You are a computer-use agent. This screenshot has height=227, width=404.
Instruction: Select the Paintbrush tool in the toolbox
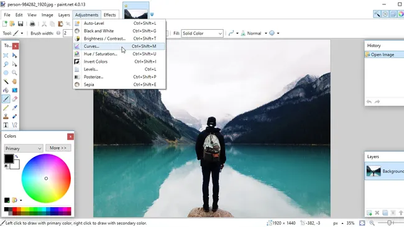click(6, 99)
